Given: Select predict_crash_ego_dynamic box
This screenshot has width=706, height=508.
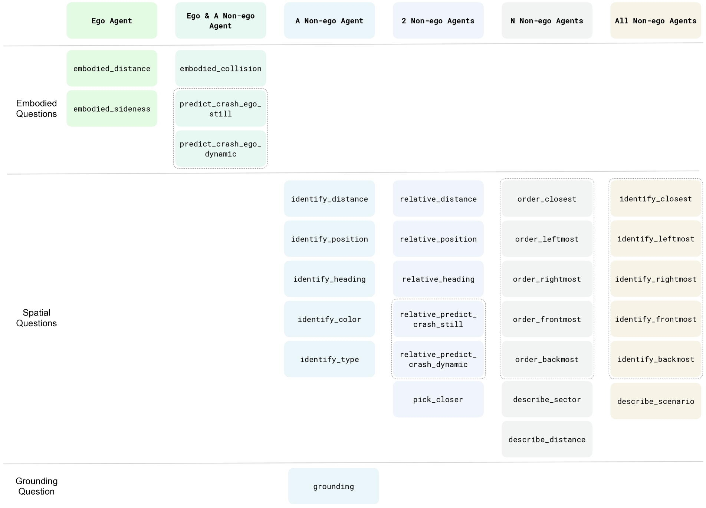Looking at the screenshot, I should (x=220, y=149).
